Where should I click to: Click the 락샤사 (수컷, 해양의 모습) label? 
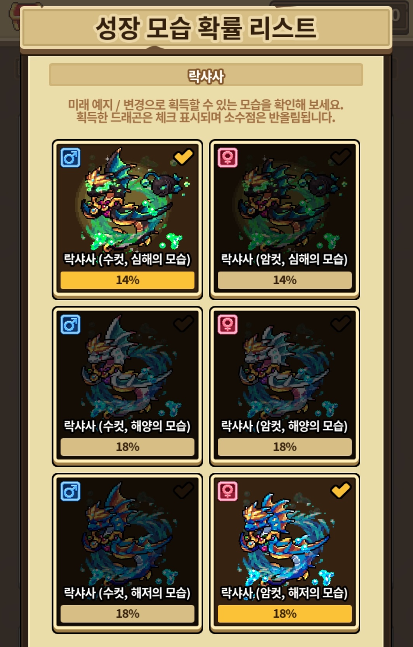[x=127, y=426]
